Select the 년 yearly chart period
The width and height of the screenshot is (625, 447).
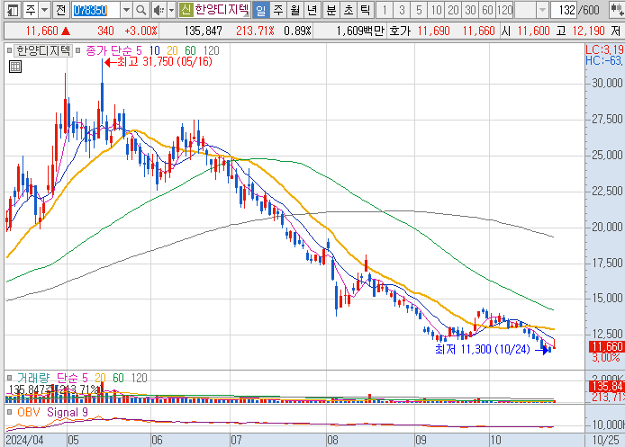click(312, 10)
